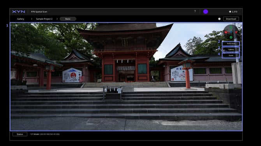Image resolution: width=261 pixels, height=146 pixels.
Task: Click the Status button
Action: (x=20, y=134)
